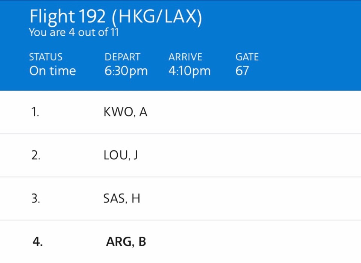This screenshot has width=361, height=263.
Task: Click the bolded position number 4
Action: [36, 242]
